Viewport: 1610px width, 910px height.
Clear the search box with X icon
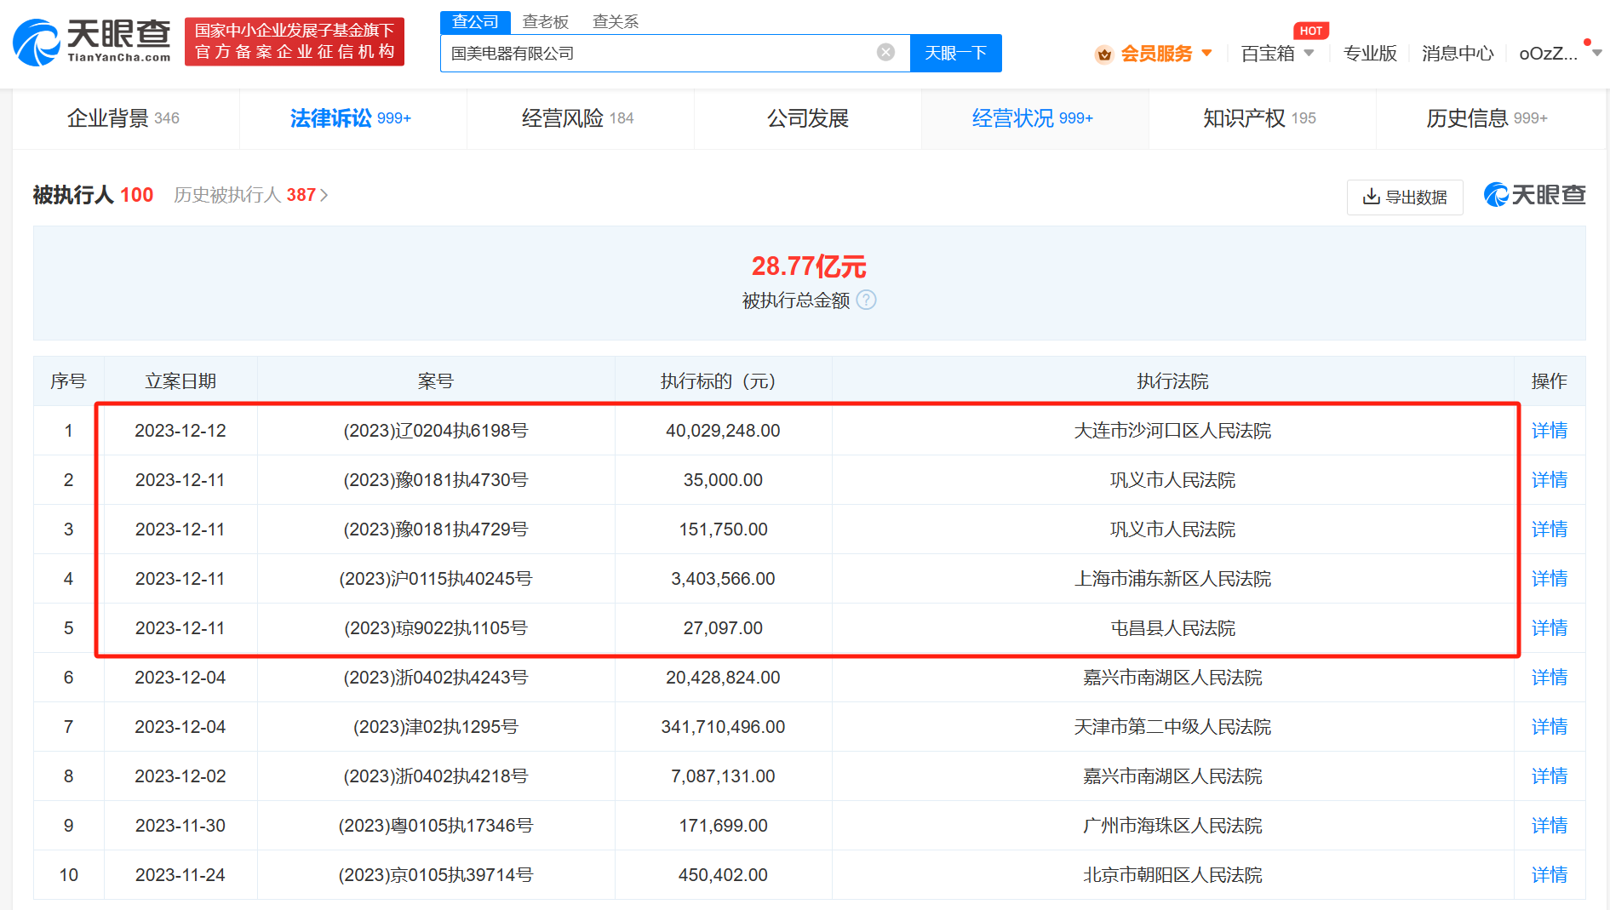pos(885,53)
